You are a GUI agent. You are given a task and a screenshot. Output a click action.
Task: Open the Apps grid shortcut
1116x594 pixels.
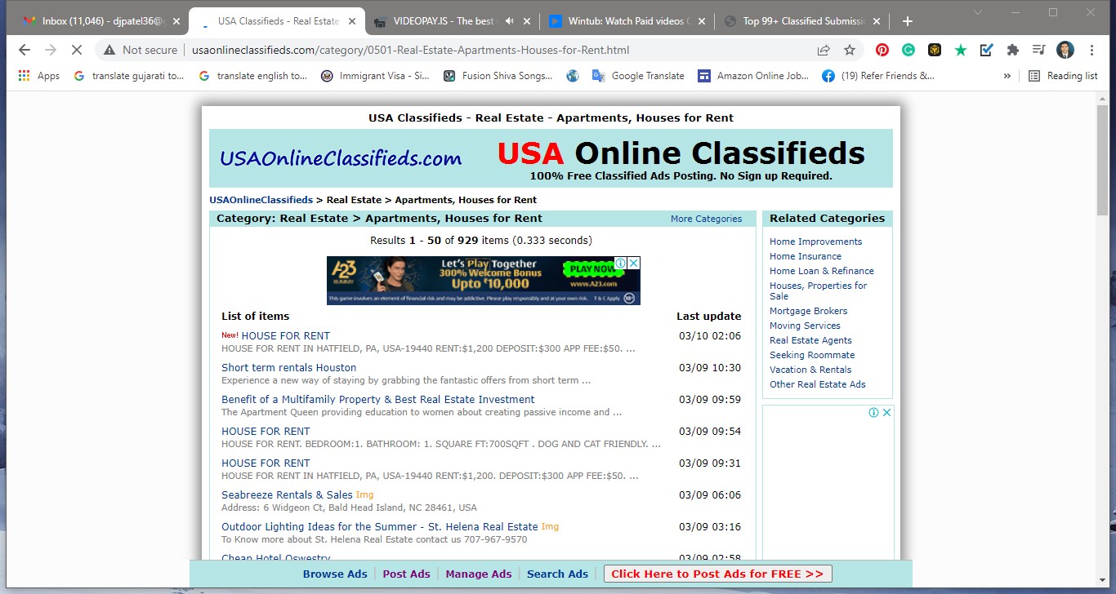(x=38, y=76)
